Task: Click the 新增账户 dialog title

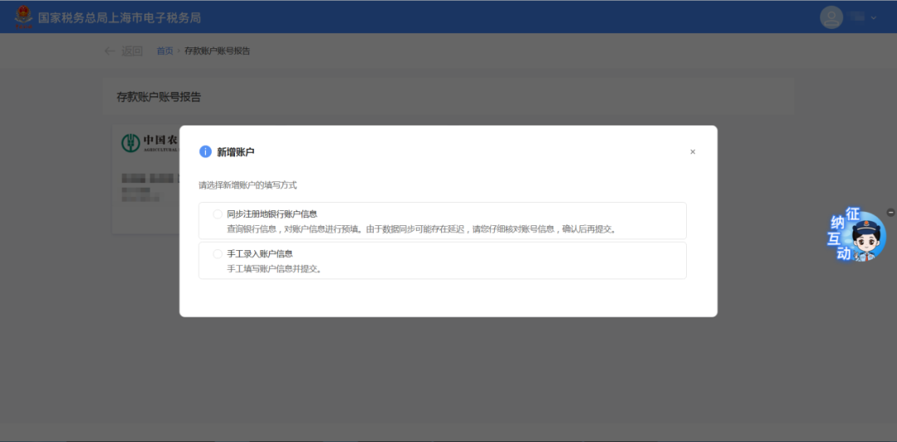Action: (235, 152)
